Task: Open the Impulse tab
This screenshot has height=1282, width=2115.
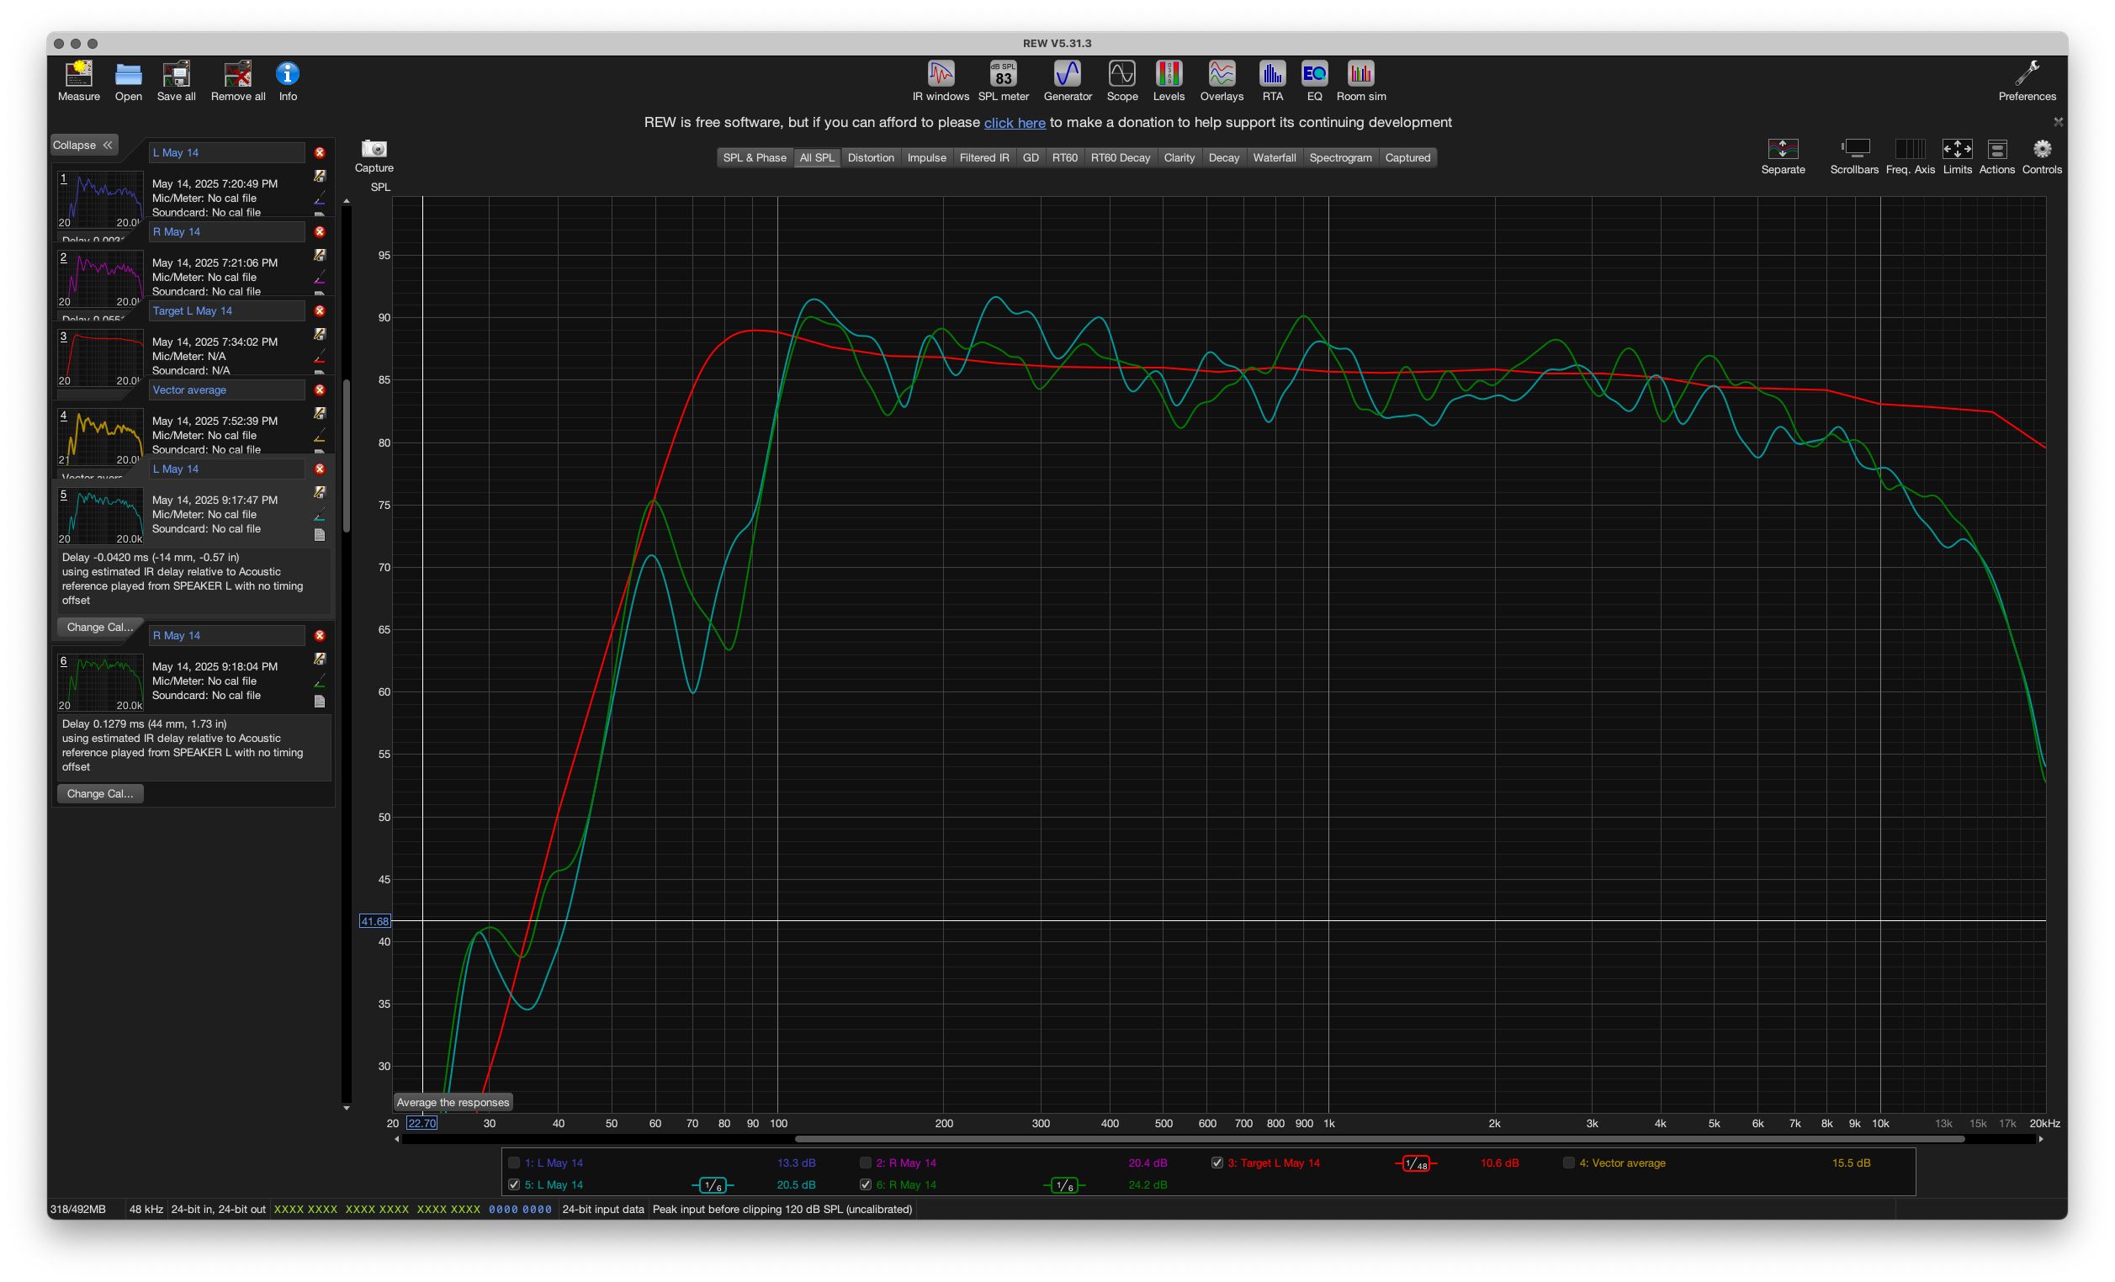Action: [x=926, y=157]
